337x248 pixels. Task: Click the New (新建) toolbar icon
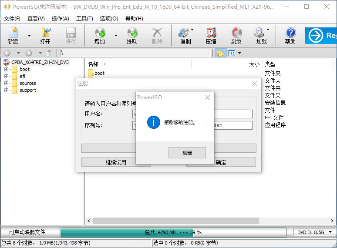point(13,36)
